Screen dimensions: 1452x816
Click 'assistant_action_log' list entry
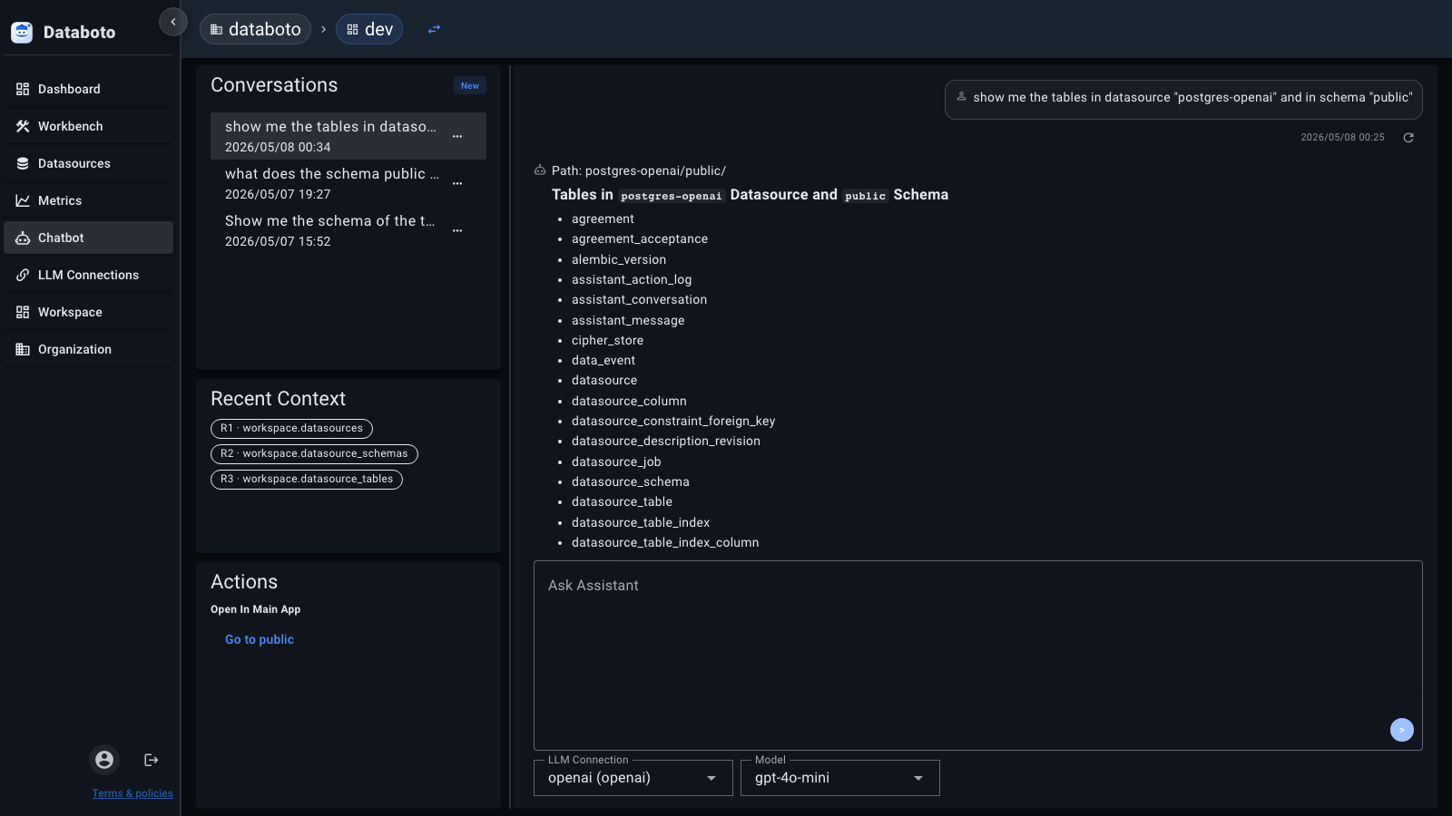[x=632, y=279]
